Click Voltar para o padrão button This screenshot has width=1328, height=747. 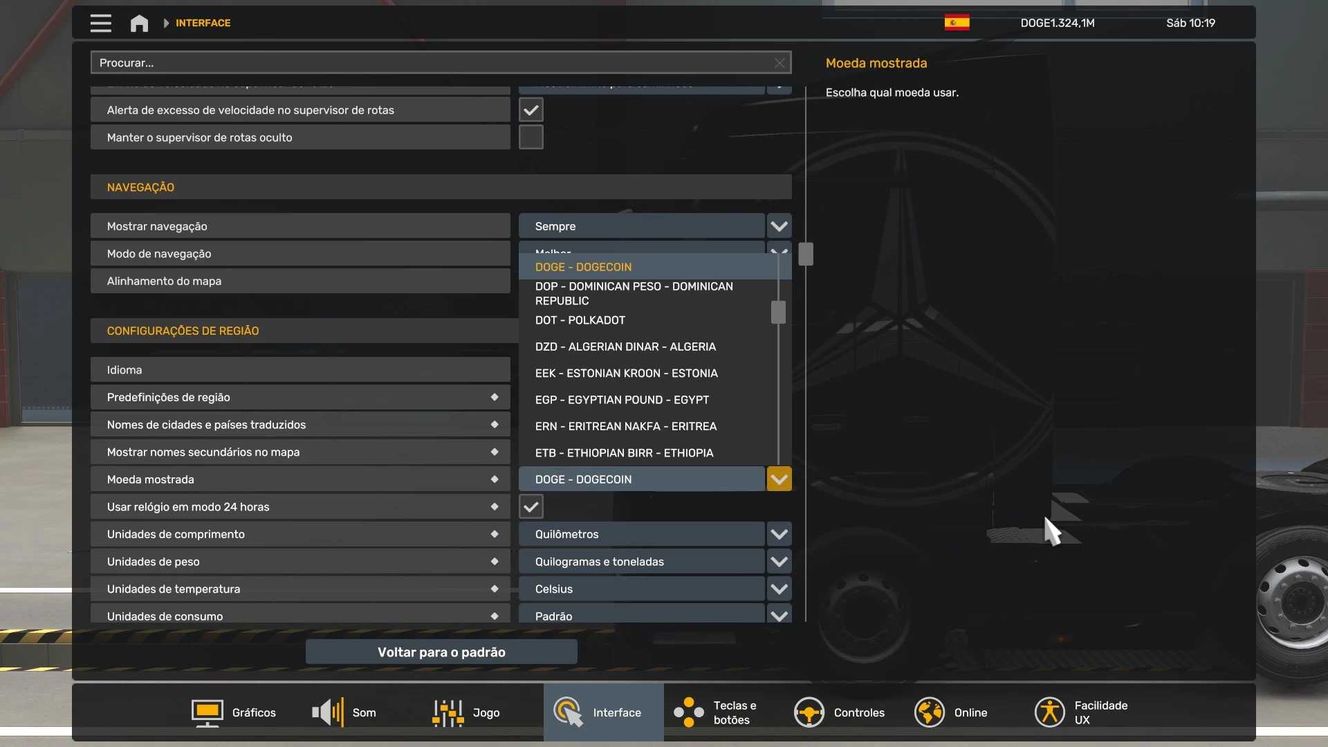pyautogui.click(x=441, y=652)
